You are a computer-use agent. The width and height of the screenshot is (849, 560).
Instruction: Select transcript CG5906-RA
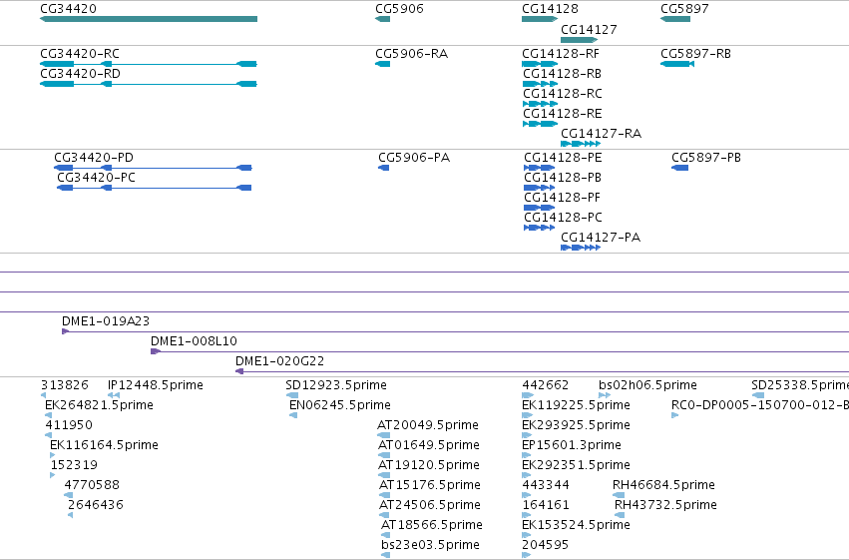[382, 64]
